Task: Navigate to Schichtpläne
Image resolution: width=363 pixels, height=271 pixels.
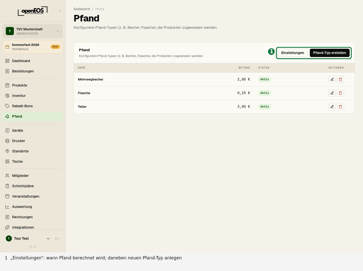Action: tap(33, 186)
